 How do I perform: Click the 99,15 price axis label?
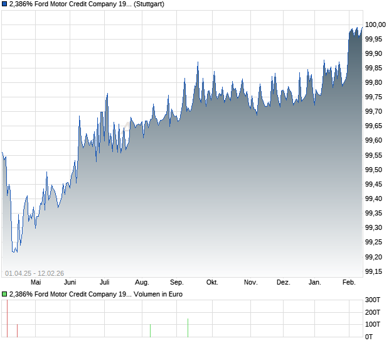(x=375, y=271)
